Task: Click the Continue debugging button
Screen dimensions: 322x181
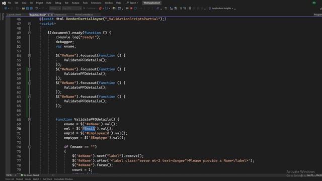Action: 90,9
